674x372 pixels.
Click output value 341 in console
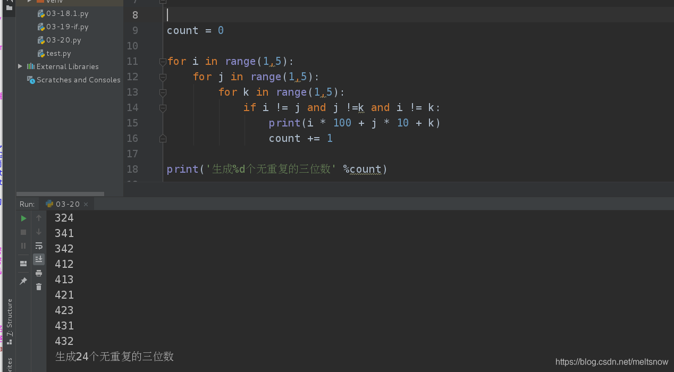tap(64, 233)
